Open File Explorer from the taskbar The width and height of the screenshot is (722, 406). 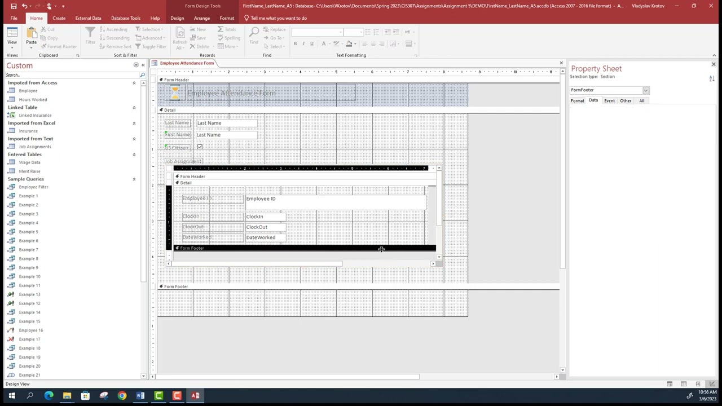coord(67,396)
